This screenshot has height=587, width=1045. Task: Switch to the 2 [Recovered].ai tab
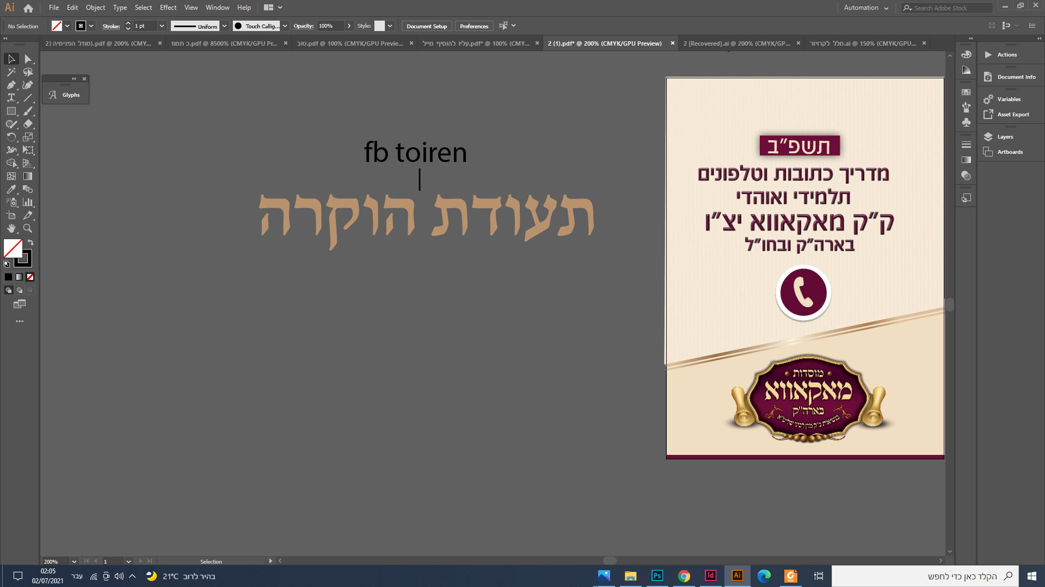pos(736,43)
